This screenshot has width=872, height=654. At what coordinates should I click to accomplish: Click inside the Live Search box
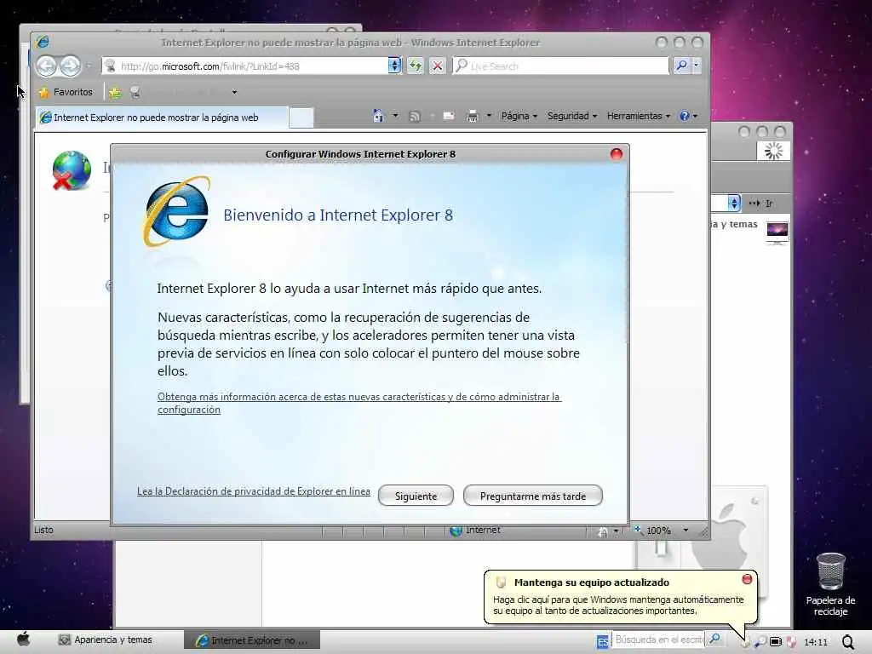[560, 66]
